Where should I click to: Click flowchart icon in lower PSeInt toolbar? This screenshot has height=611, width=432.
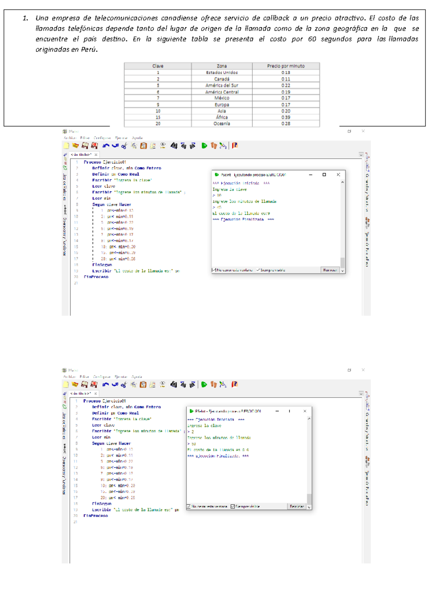pos(223,385)
